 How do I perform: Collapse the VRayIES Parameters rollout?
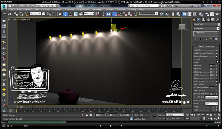[x=206, y=46]
